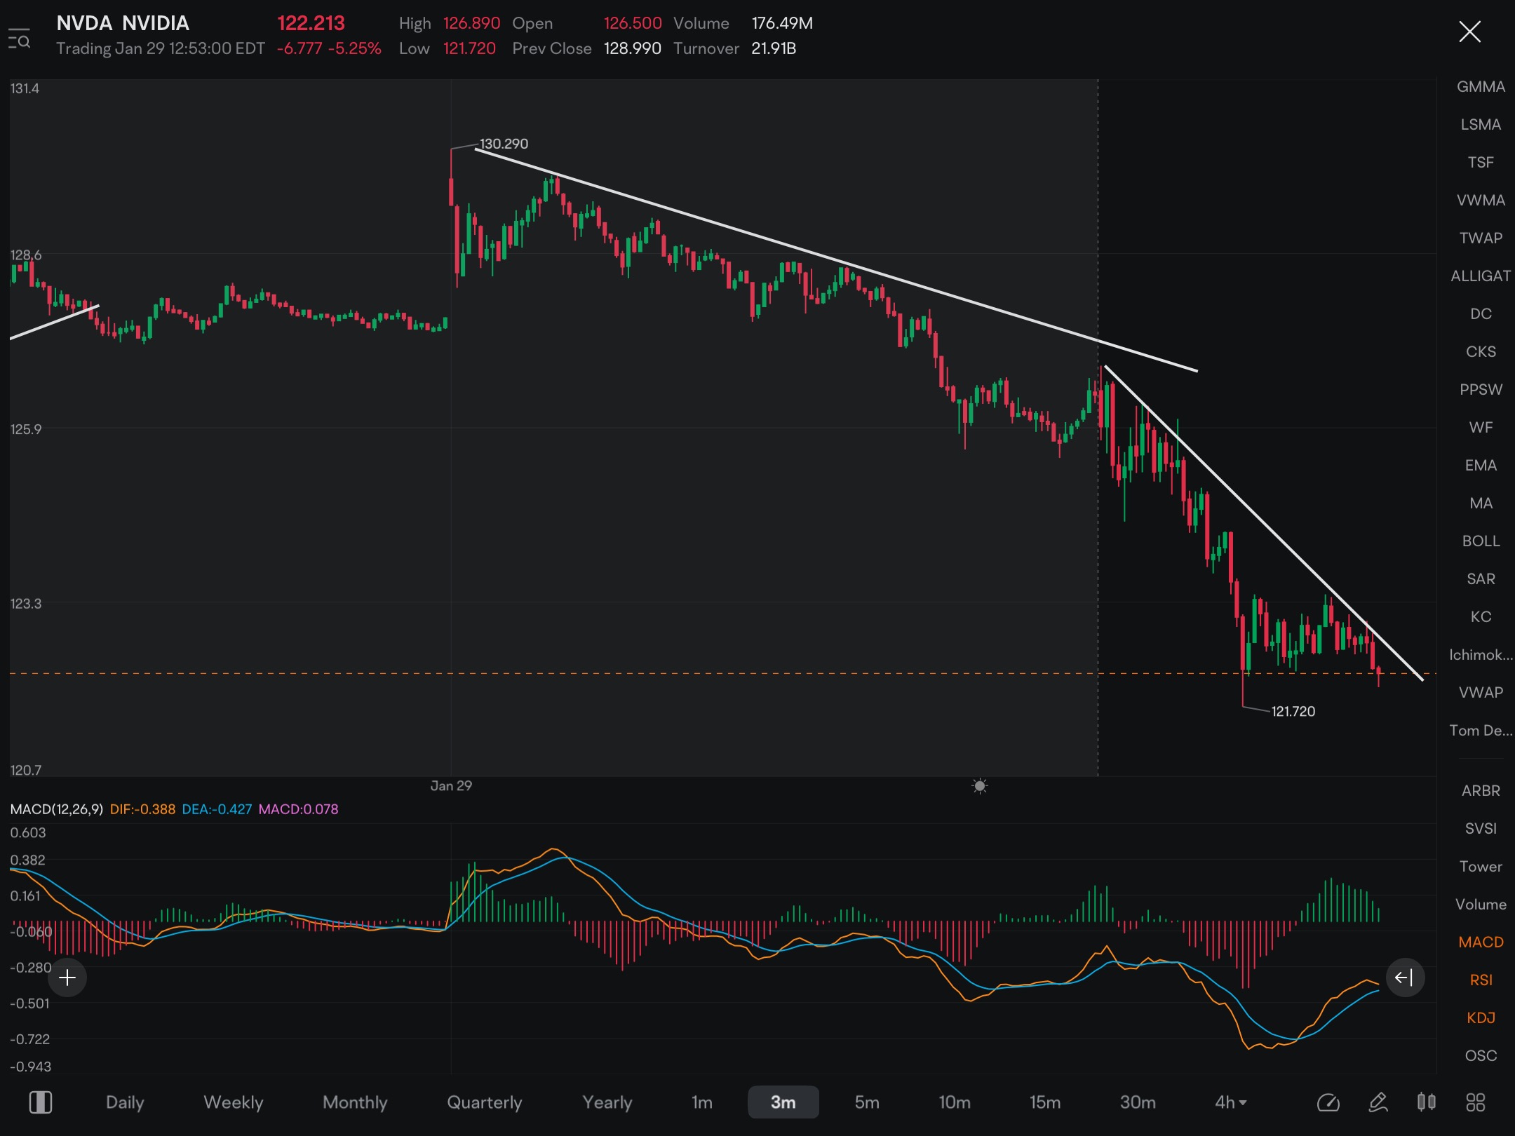
Task: Tap the Prev Close 128.990 value
Action: pos(632,48)
